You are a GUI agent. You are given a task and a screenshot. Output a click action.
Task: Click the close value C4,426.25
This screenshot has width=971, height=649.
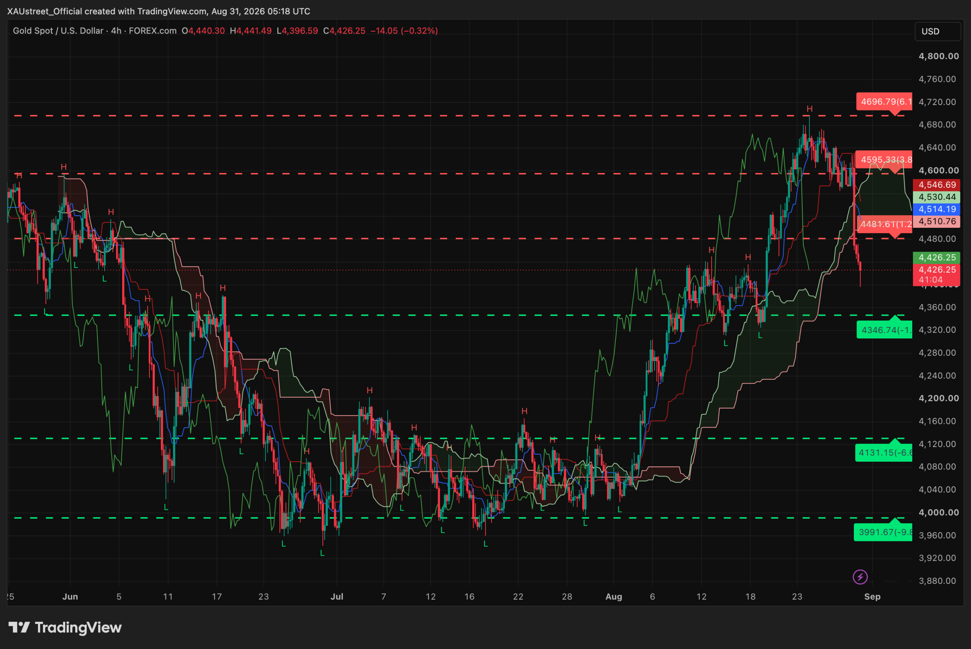pyautogui.click(x=344, y=31)
